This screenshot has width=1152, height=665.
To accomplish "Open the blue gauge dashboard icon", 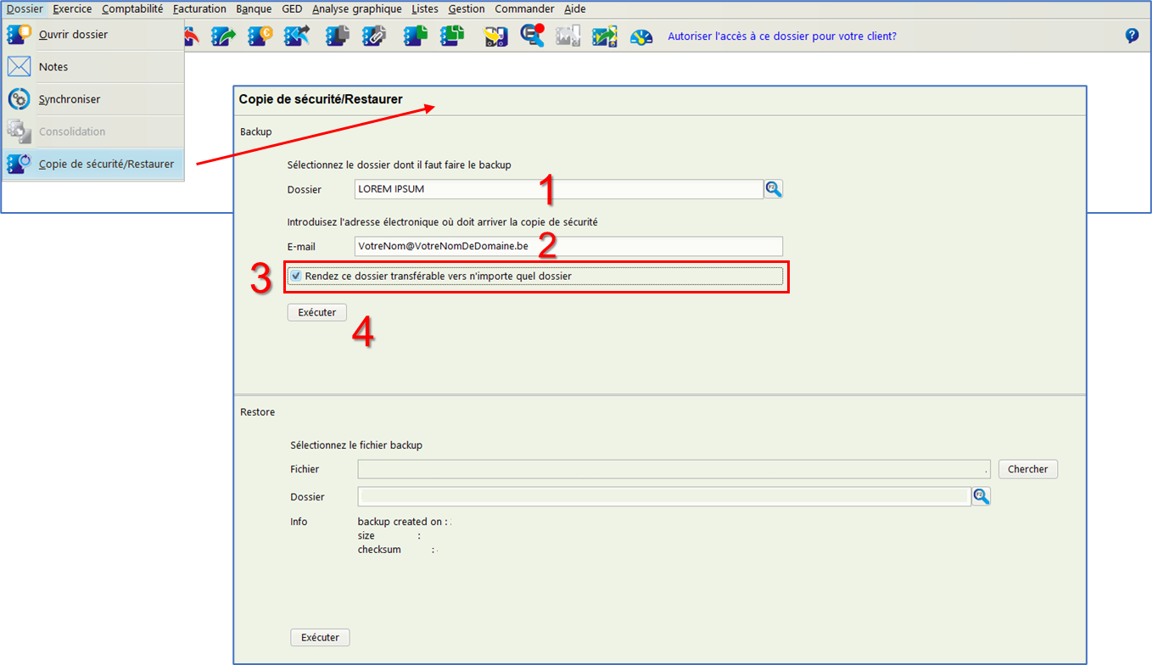I will [x=641, y=36].
